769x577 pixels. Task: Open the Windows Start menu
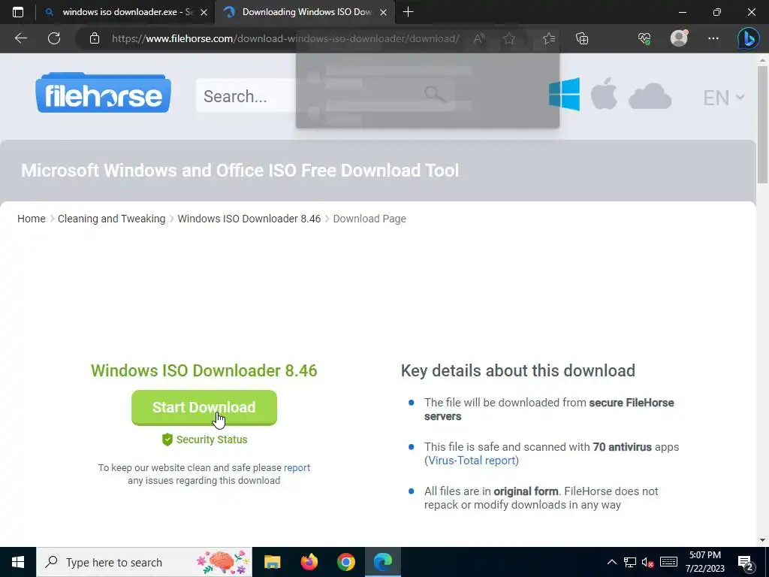point(18,562)
